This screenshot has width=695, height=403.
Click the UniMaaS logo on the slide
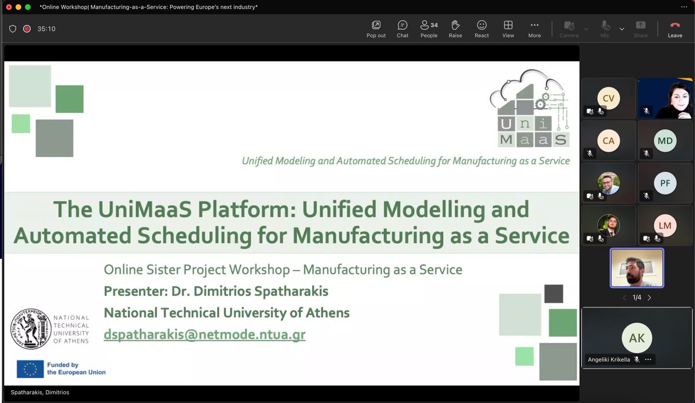(x=529, y=108)
